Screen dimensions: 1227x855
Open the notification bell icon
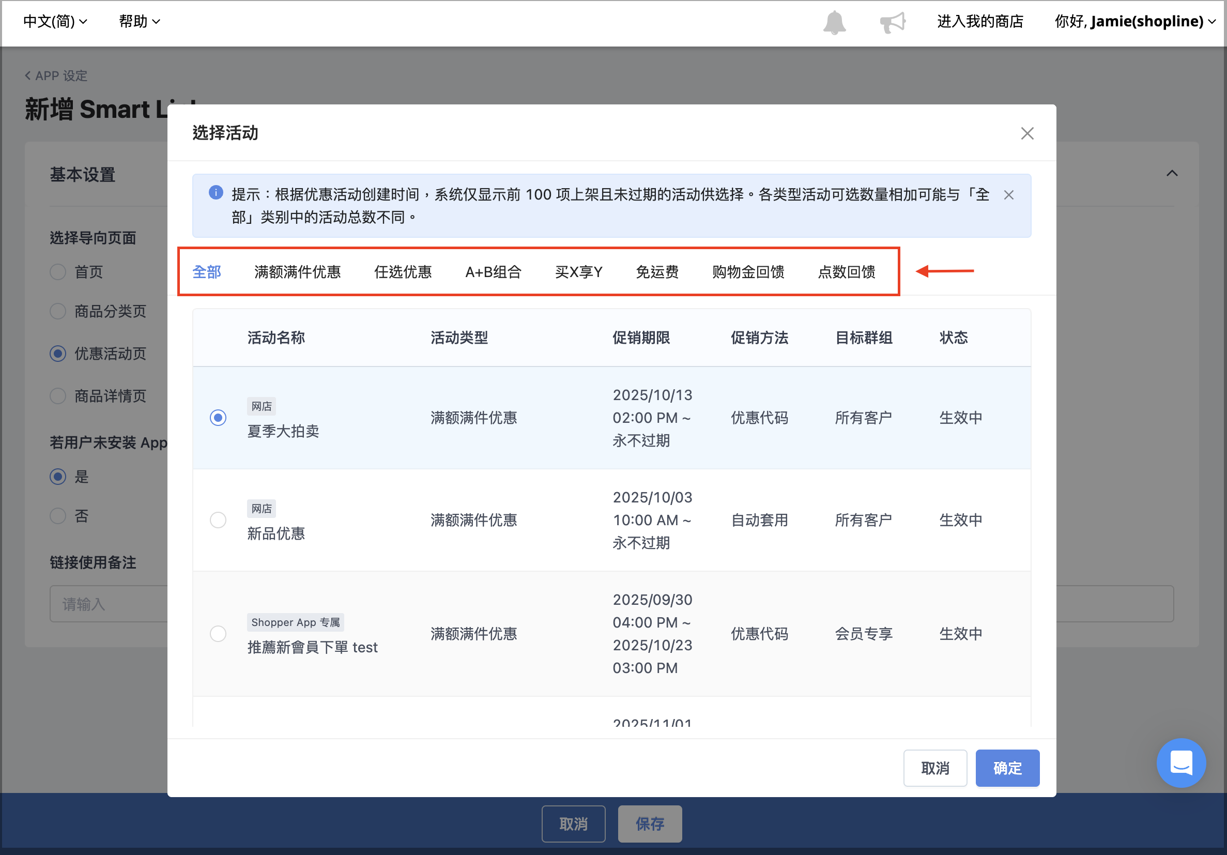[834, 22]
